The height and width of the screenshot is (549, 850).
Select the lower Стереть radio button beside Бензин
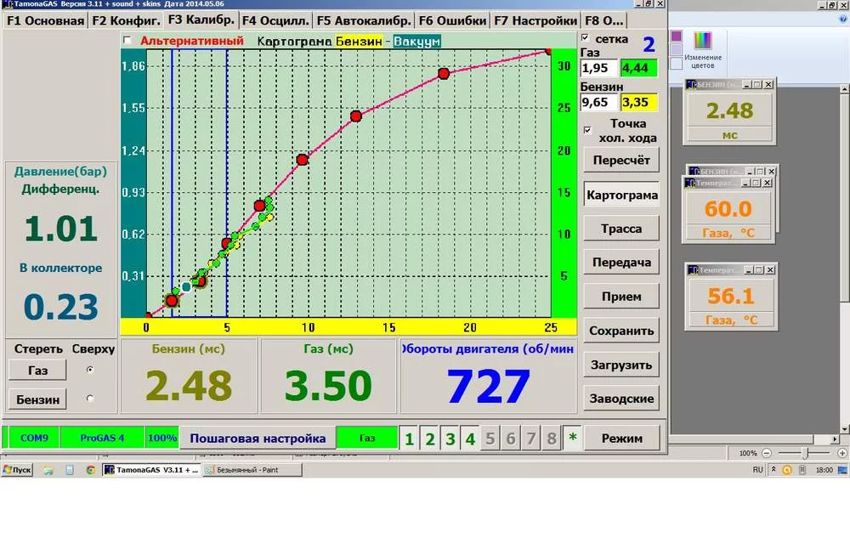pos(90,398)
